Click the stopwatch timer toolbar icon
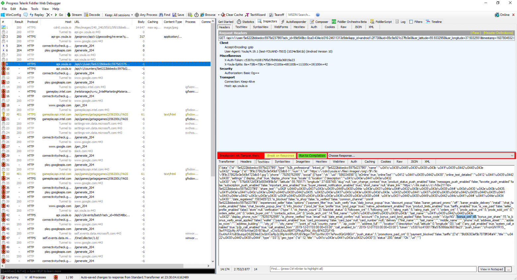The image size is (517, 280). (196, 15)
